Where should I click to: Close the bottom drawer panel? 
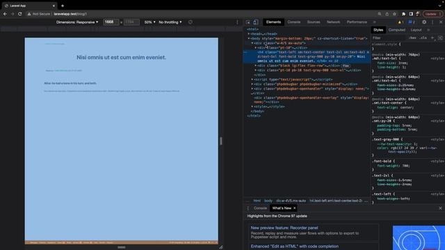(x=440, y=208)
